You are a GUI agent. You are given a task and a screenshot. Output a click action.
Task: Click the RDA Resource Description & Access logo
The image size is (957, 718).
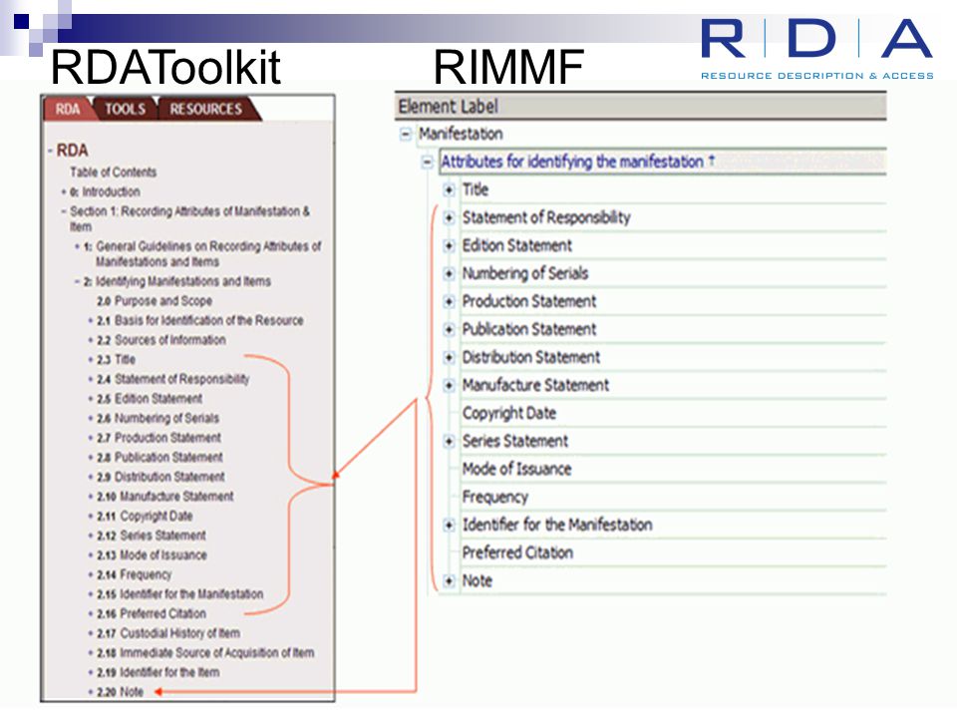point(816,49)
